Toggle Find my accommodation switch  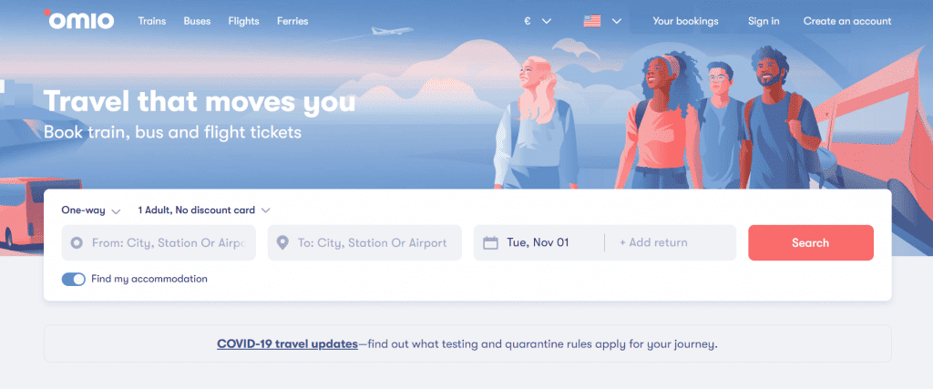point(74,279)
